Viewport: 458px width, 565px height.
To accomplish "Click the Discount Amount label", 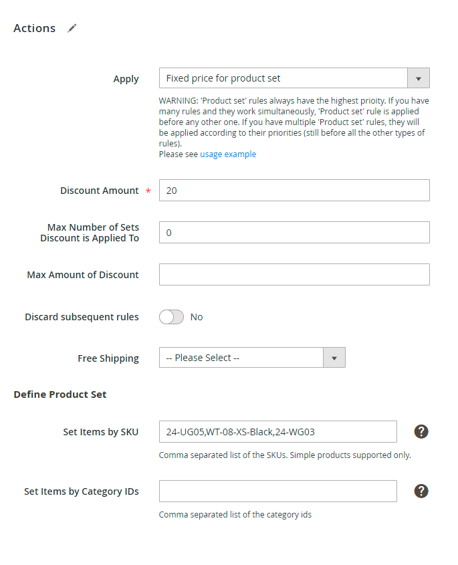I will 100,191.
